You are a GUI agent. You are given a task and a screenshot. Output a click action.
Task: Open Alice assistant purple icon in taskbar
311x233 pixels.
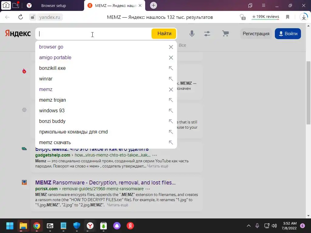point(117,226)
